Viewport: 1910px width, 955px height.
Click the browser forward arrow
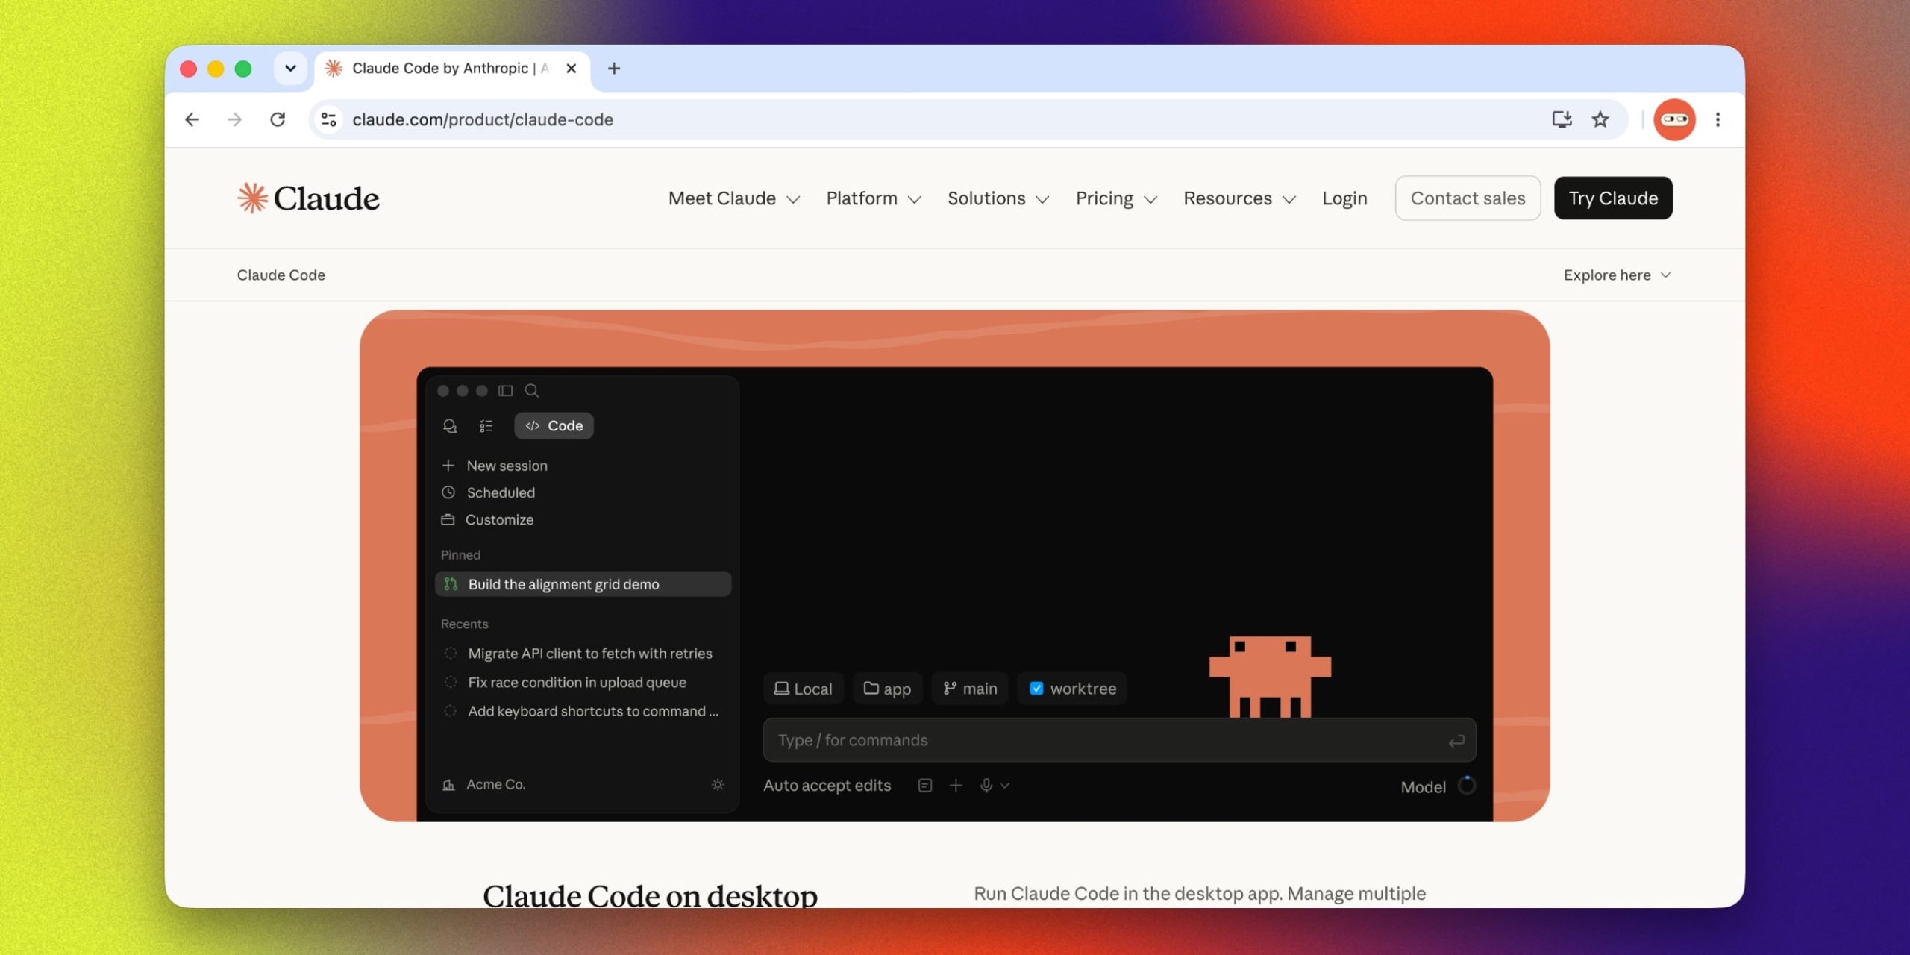[234, 119]
